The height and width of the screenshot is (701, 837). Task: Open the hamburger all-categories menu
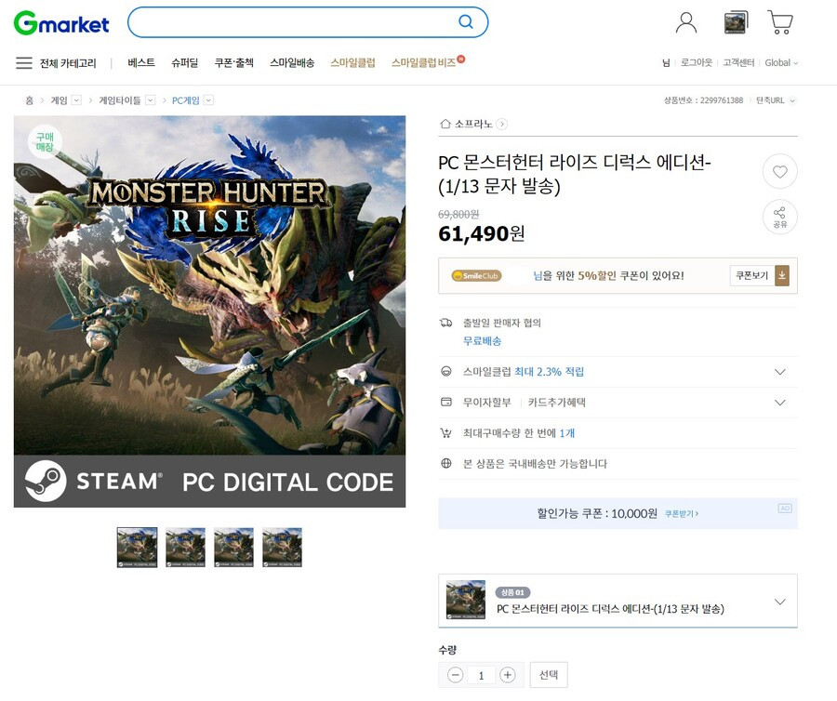[x=23, y=63]
